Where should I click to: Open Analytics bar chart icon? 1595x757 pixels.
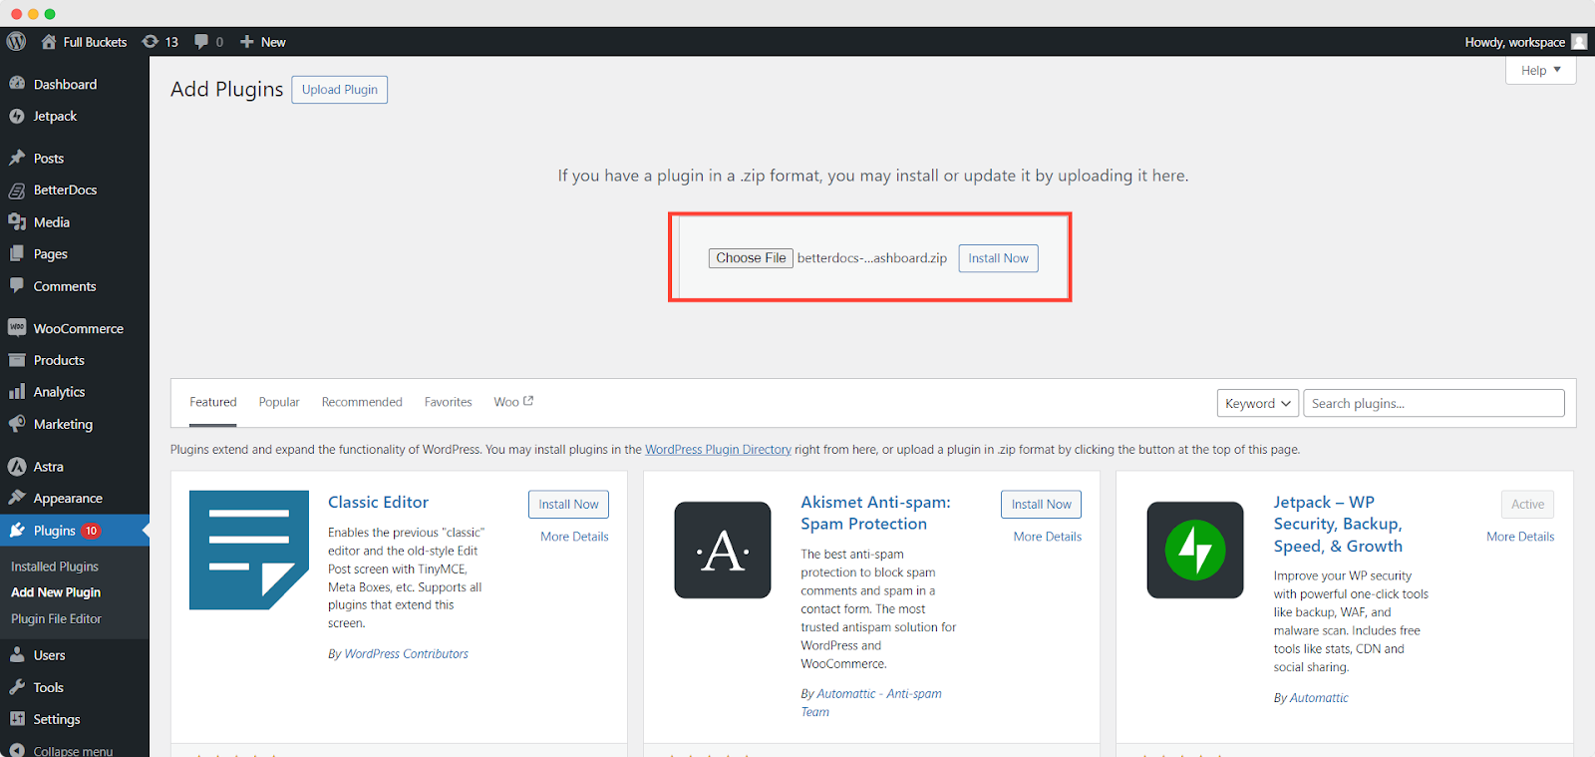(17, 391)
